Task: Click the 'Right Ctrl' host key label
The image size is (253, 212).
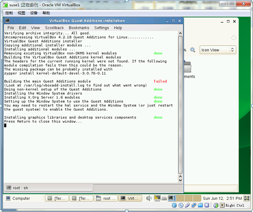Action: [x=235, y=205]
